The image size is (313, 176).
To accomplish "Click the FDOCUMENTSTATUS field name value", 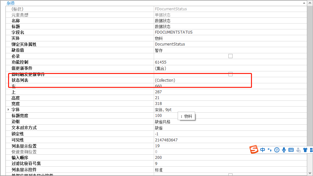I will click(x=174, y=32).
